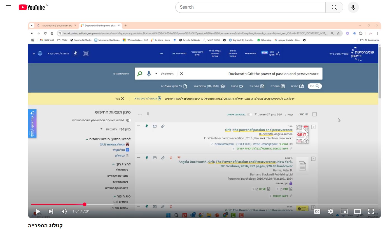Collapse the 'סוג חומר' material type section
The height and width of the screenshot is (229, 385).
115,196
